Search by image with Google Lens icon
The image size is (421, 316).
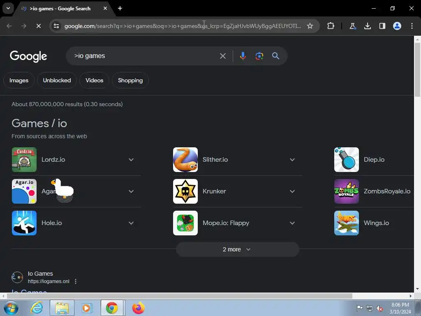point(259,56)
